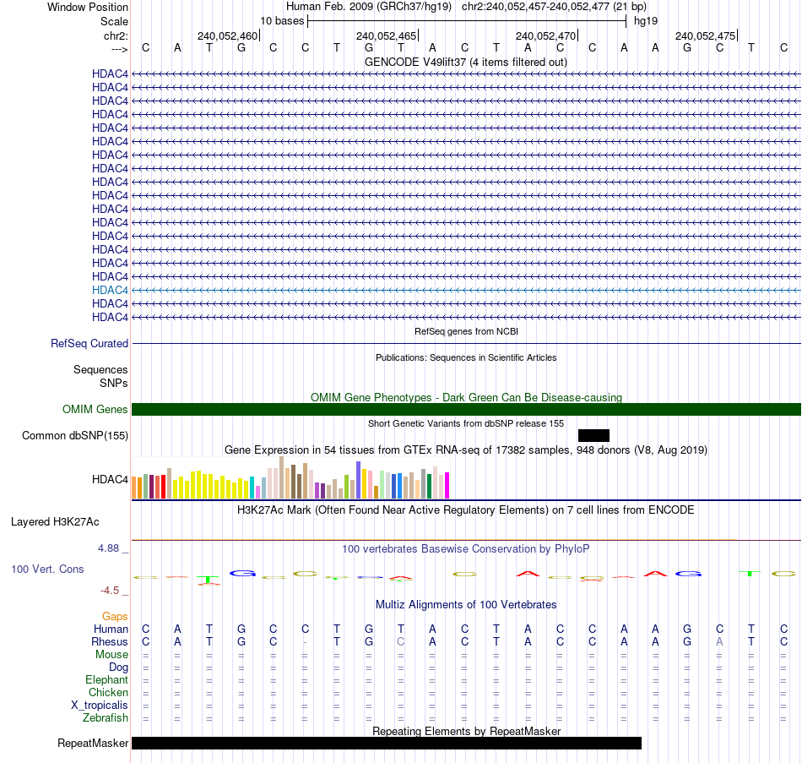Select the chr2: base position label
The height and width of the screenshot is (763, 802).
click(x=116, y=35)
